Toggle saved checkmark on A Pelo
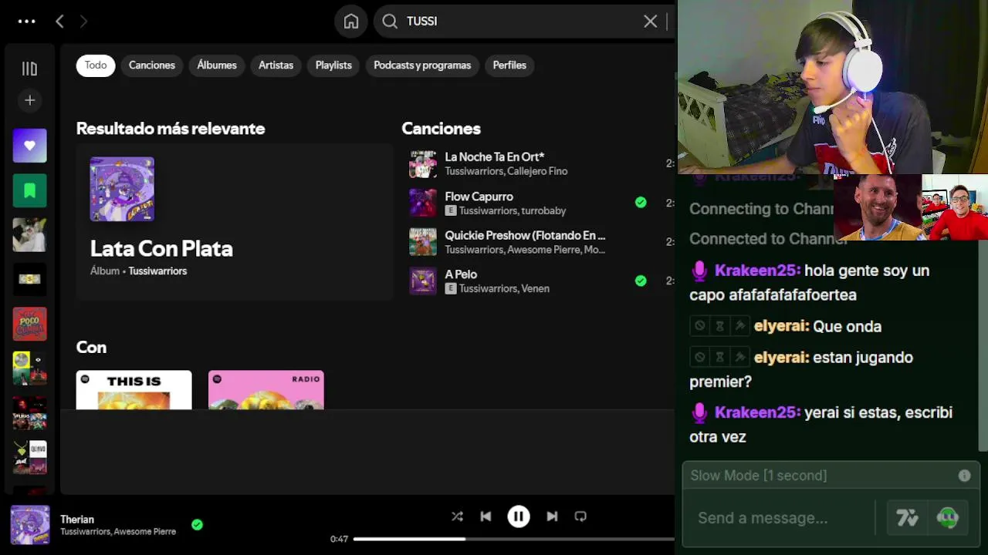Screen dimensions: 988x555 point(641,281)
